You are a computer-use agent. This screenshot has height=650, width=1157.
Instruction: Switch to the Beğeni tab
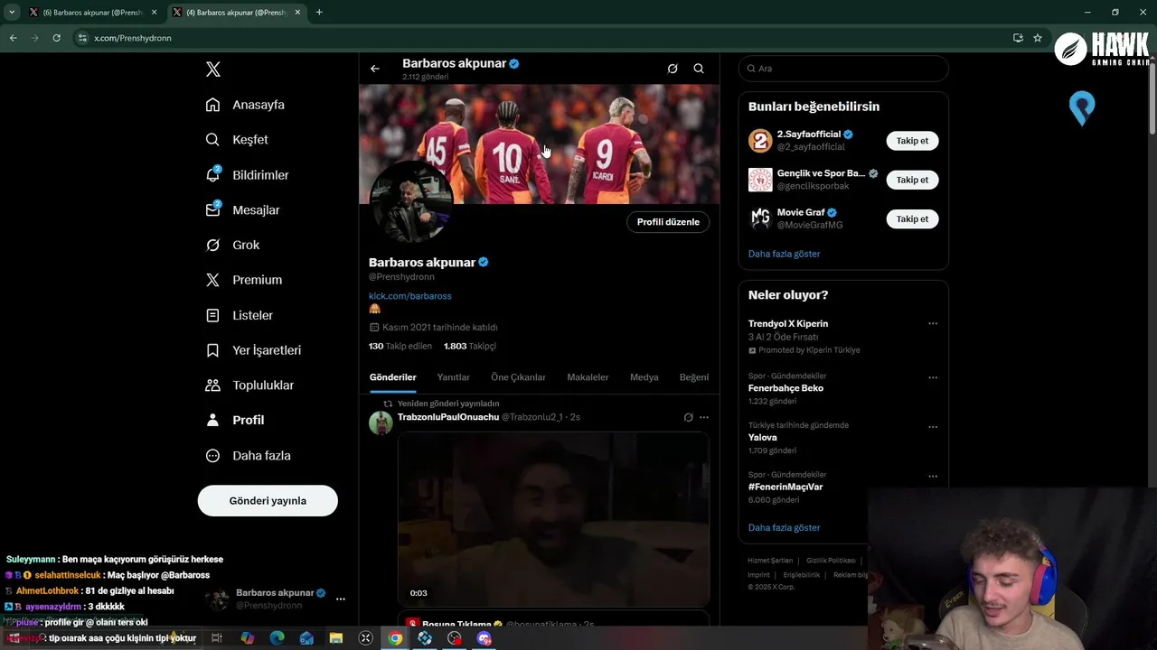pos(694,377)
